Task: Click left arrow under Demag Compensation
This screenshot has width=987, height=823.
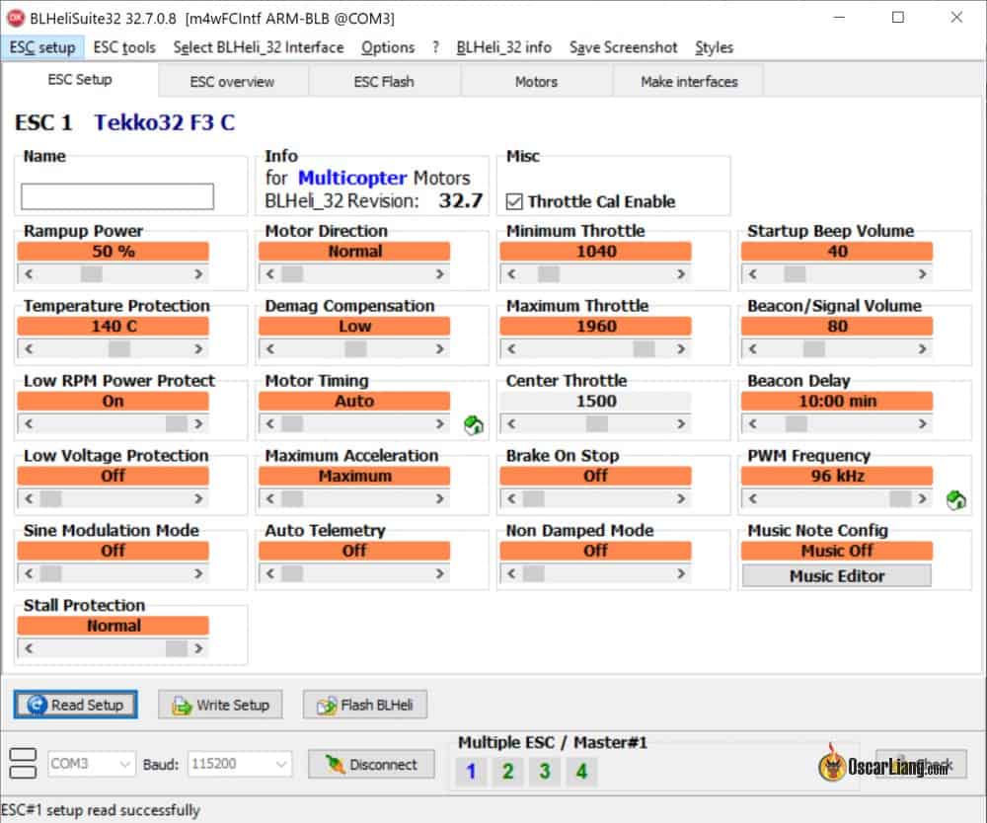Action: [x=269, y=348]
